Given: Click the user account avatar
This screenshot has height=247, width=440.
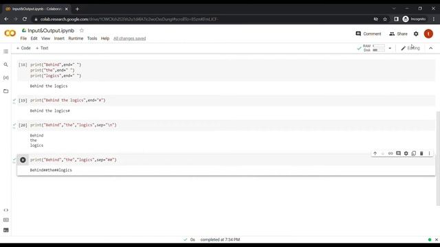Looking at the screenshot, I should point(428,34).
